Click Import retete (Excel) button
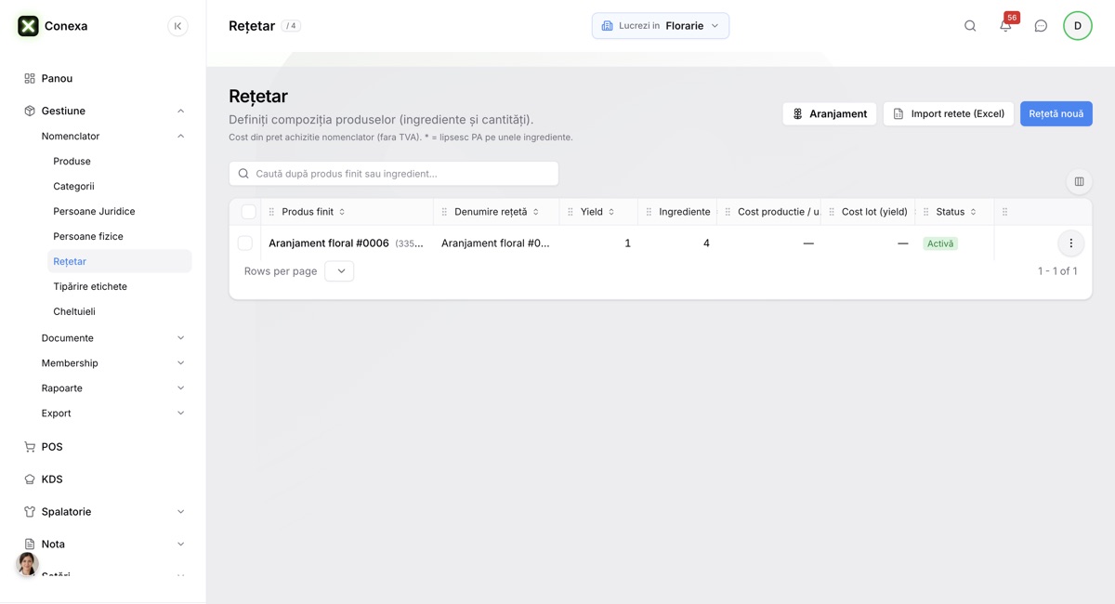Screen dimensions: 1115x604 pos(949,113)
